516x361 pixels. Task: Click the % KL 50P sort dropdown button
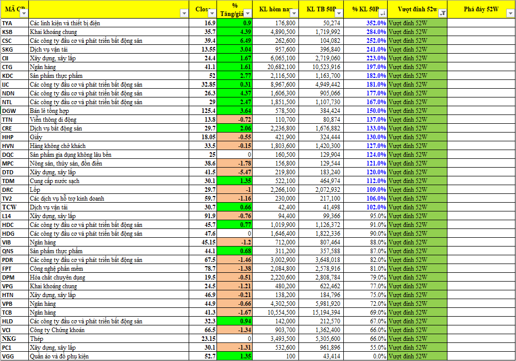tap(382, 14)
